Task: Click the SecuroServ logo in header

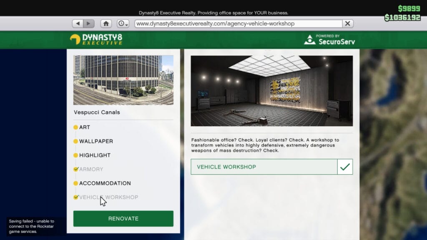Action: pyautogui.click(x=330, y=40)
